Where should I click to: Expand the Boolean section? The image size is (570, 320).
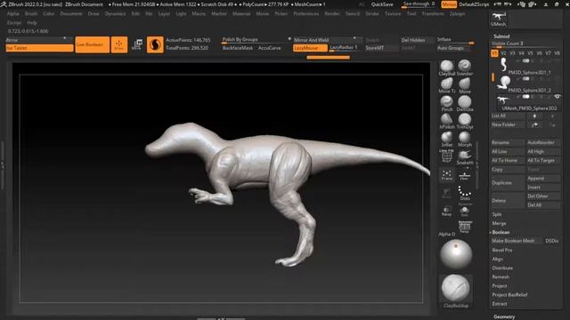click(x=501, y=232)
